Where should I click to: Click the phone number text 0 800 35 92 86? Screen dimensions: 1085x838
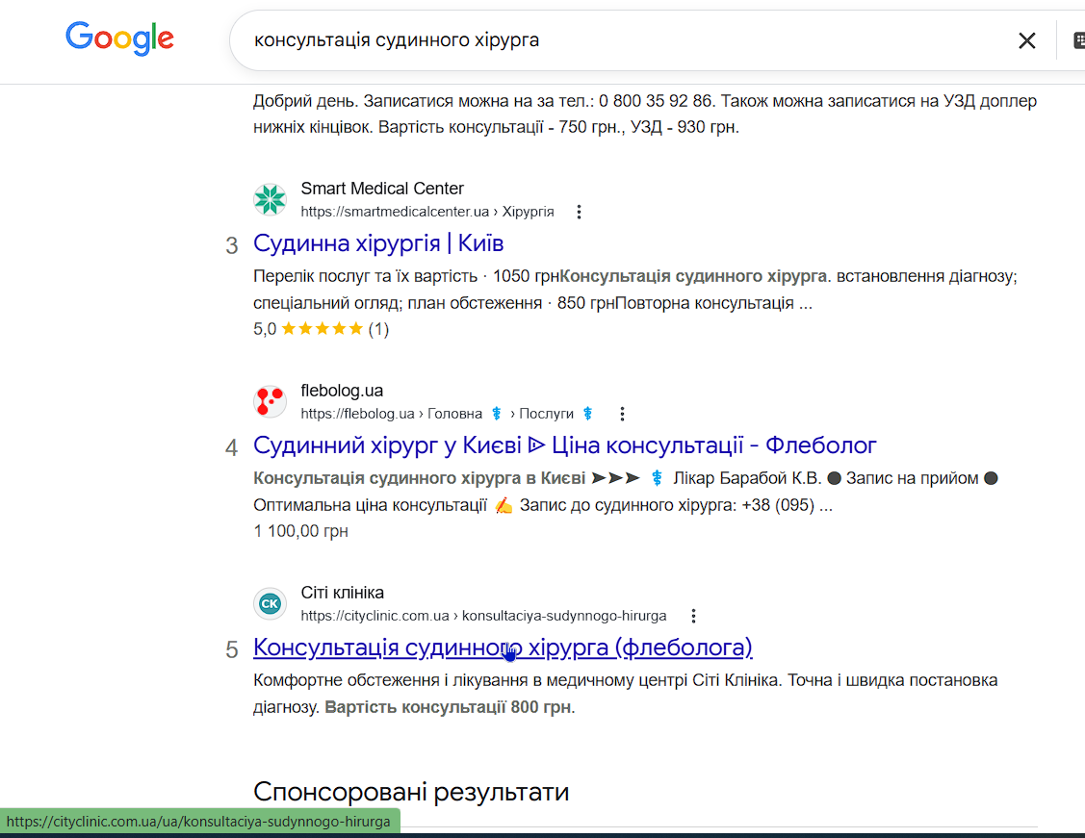[656, 101]
